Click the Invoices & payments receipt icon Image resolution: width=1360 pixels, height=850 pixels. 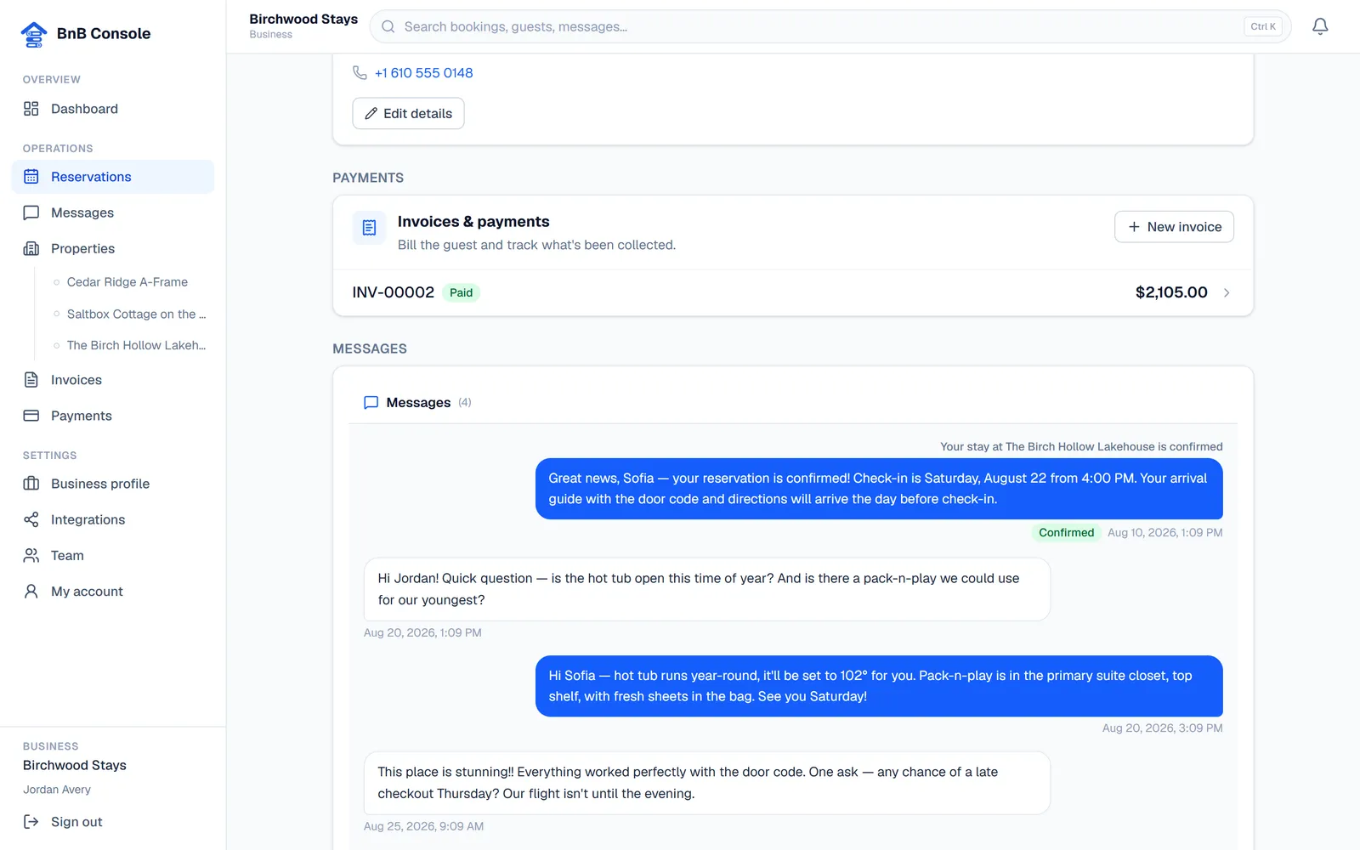point(369,228)
